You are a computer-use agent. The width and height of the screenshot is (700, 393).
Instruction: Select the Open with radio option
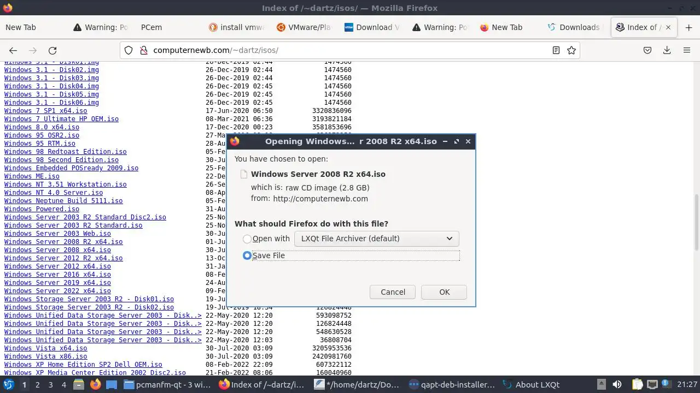pos(247,239)
